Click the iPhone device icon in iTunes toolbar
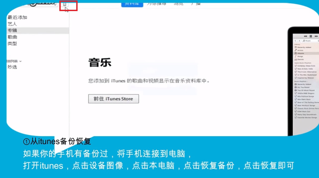 click(65, 4)
